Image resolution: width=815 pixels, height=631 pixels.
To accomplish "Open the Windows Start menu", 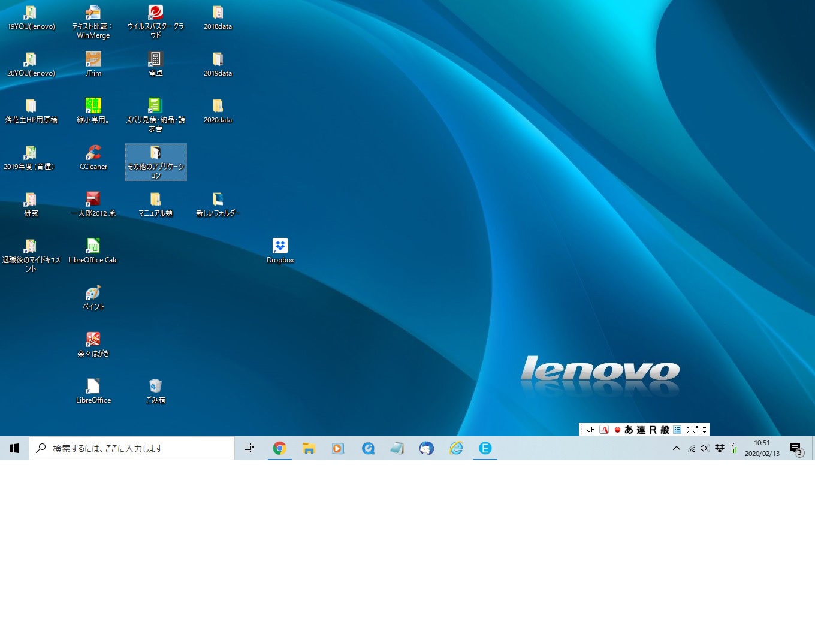I will [x=14, y=448].
